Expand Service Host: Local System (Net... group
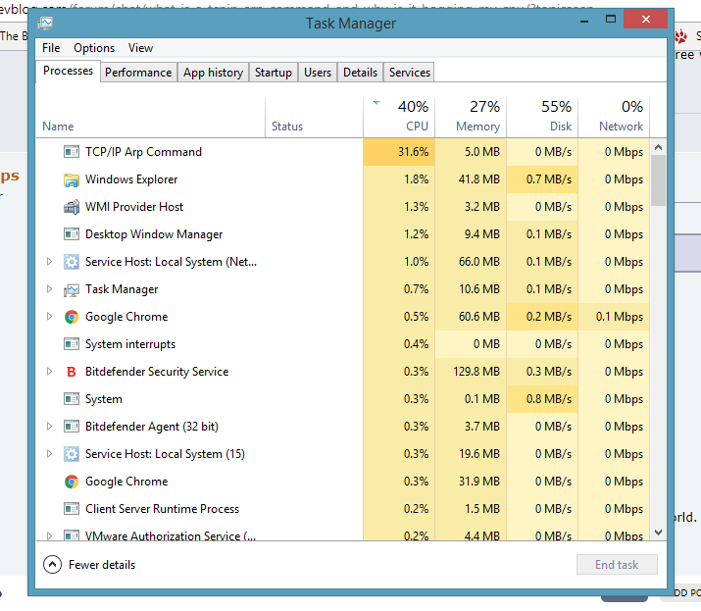Screen dimensions: 701x611 tap(50, 262)
